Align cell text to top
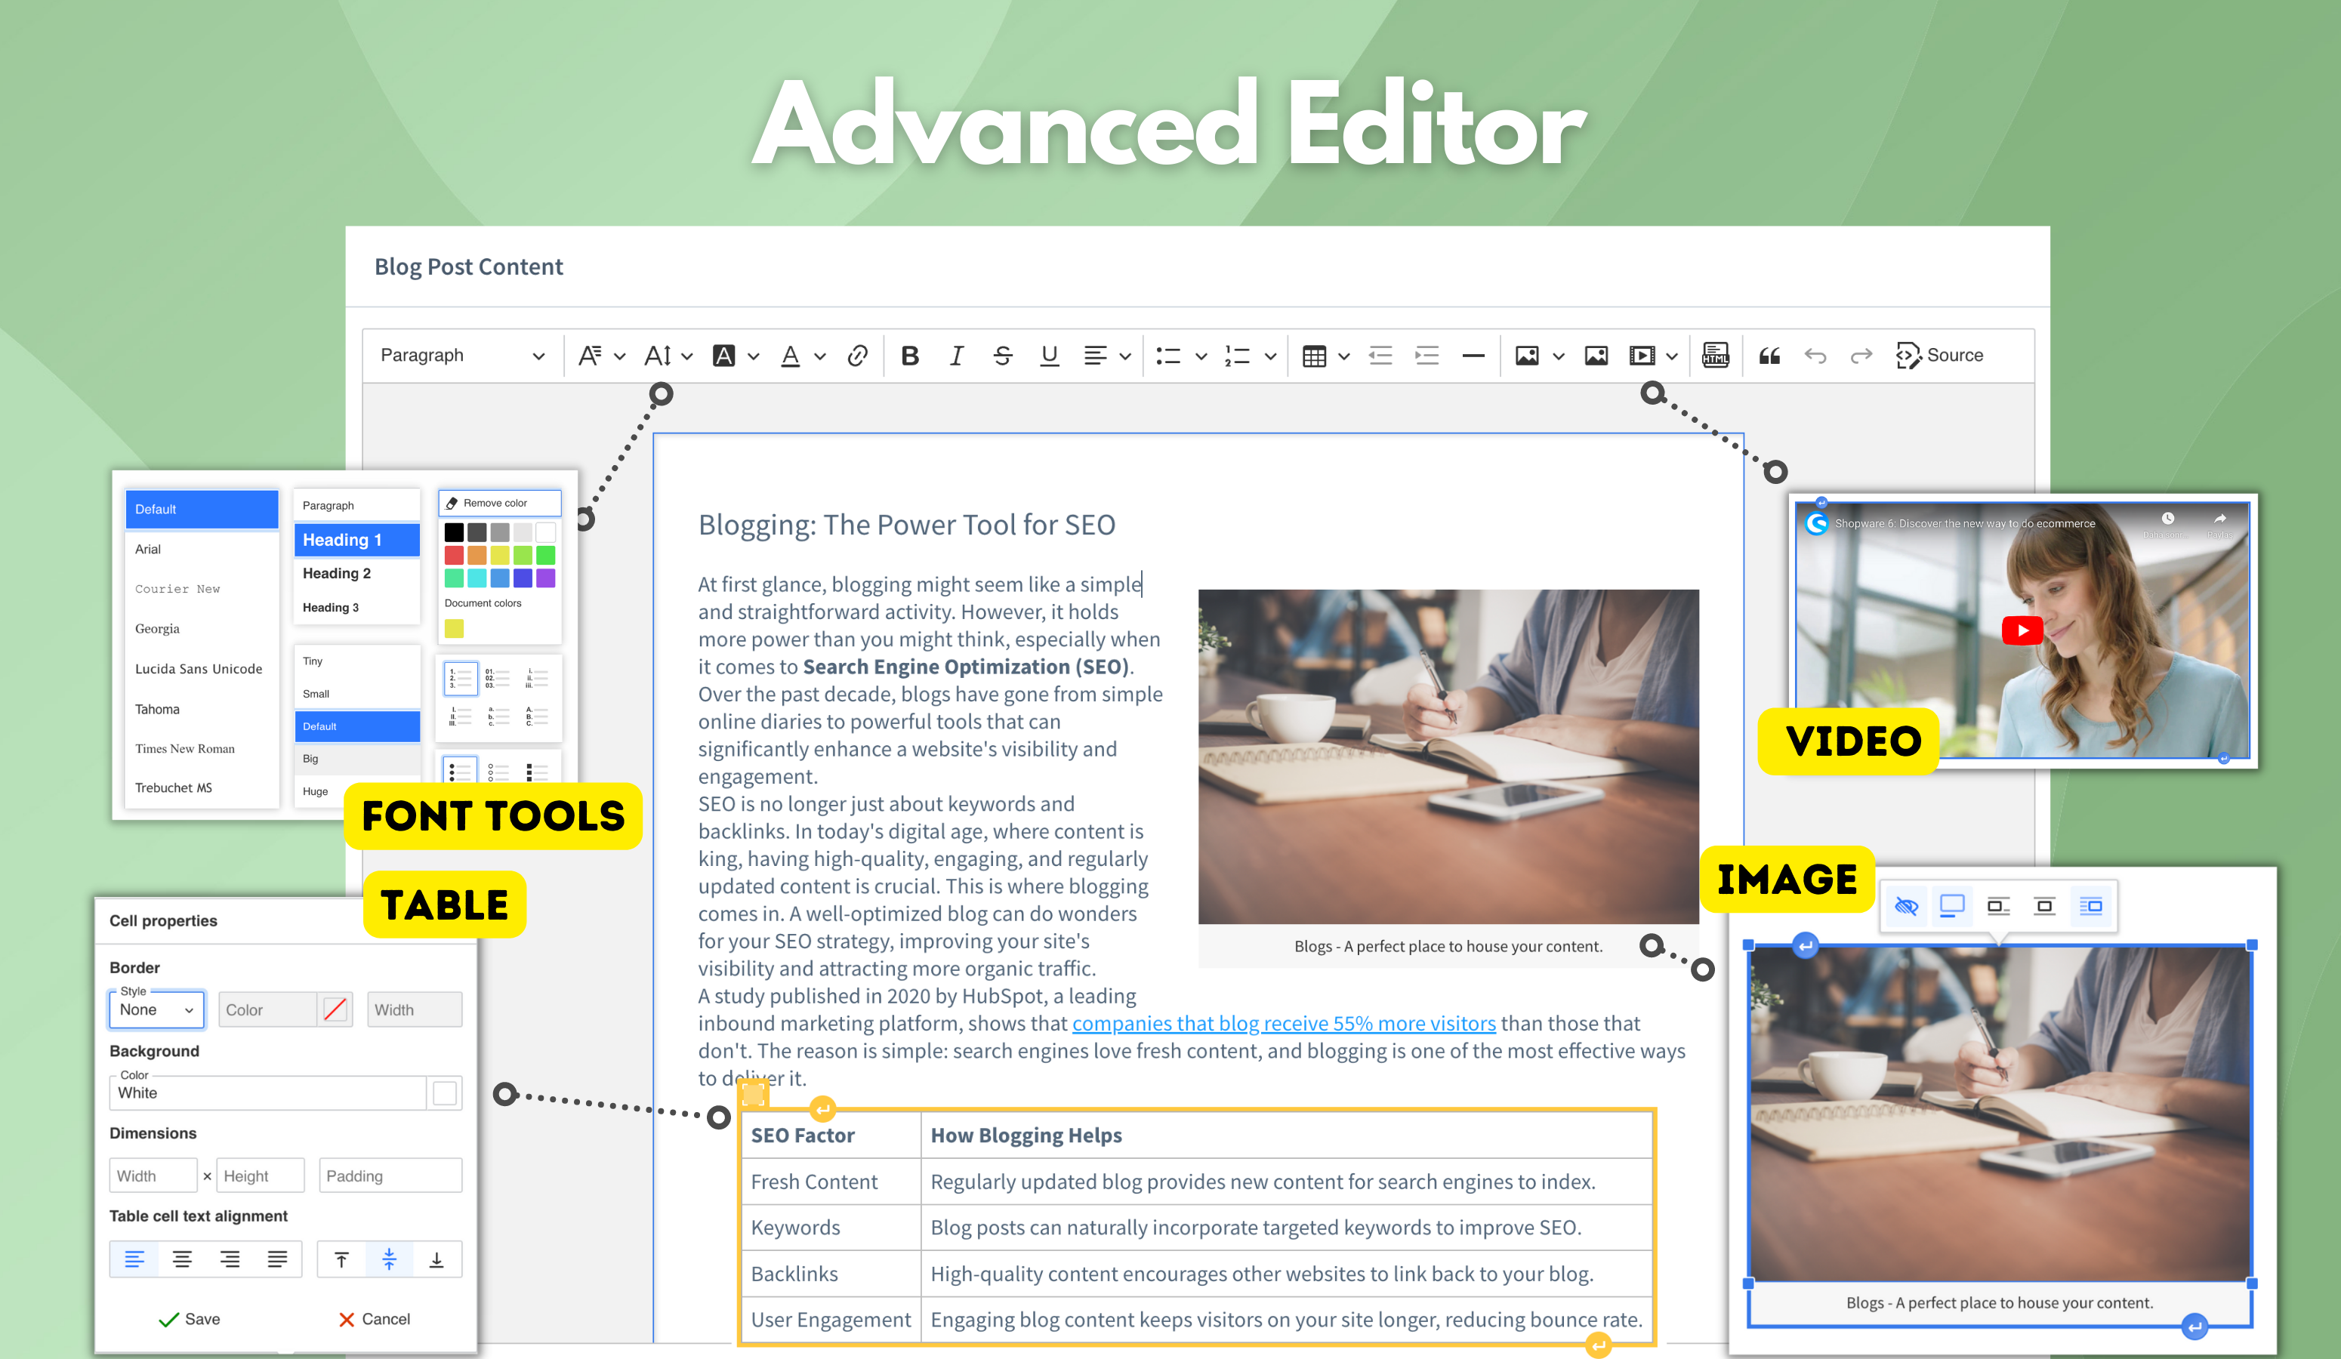Image resolution: width=2341 pixels, height=1359 pixels. [x=341, y=1259]
